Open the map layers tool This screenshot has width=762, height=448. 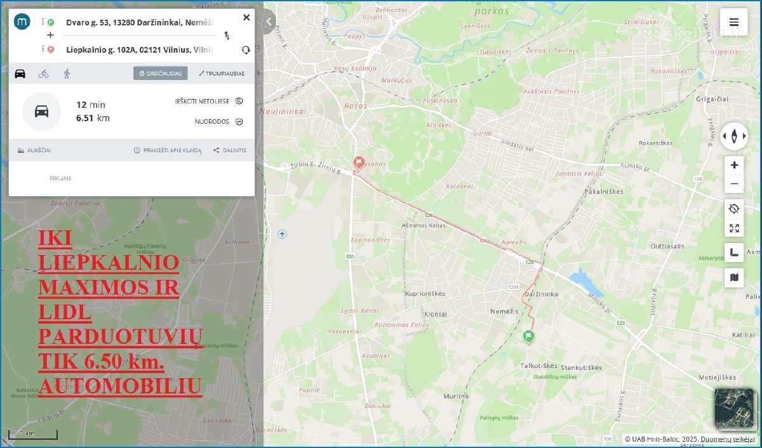[x=734, y=277]
